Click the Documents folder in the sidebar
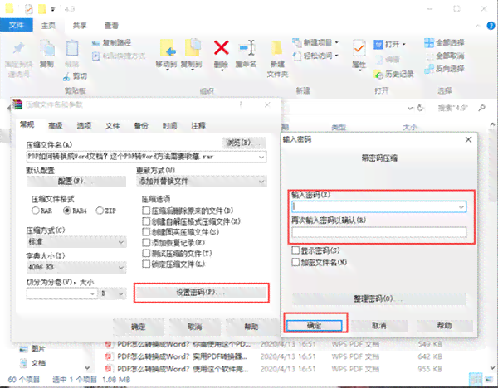The image size is (498, 388). 32,363
